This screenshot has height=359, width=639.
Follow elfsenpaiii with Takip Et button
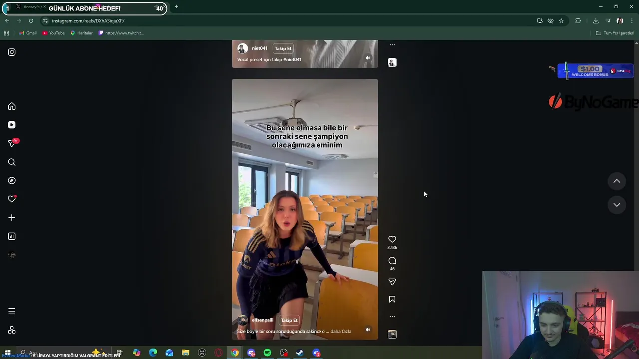pos(289,320)
